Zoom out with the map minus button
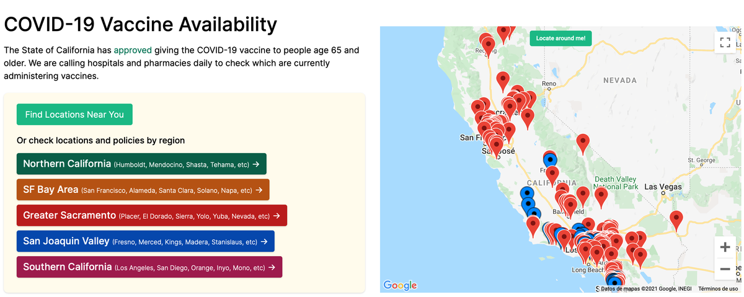This screenshot has width=744, height=297. point(725,269)
